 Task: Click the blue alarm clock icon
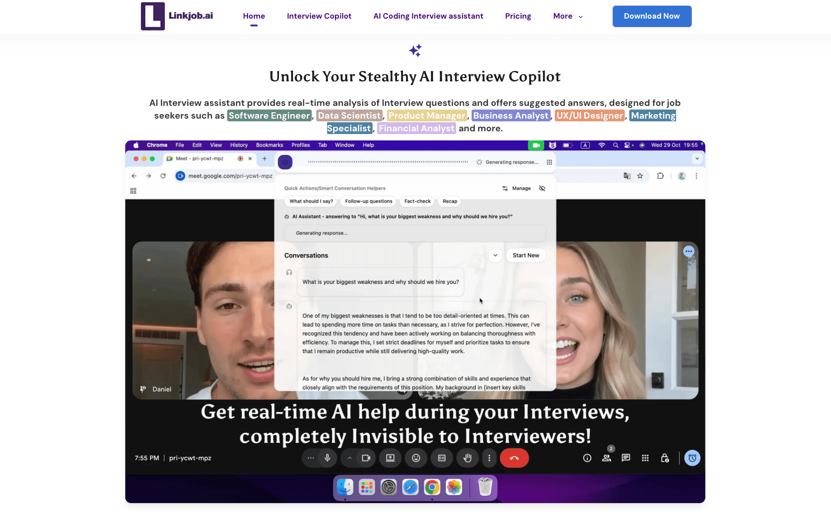click(x=692, y=458)
